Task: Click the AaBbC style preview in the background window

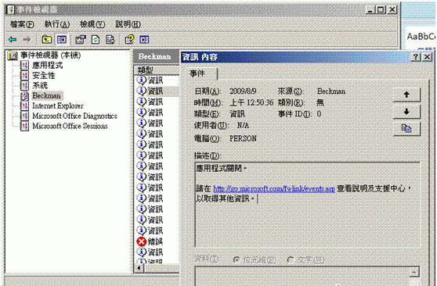Action: click(421, 36)
